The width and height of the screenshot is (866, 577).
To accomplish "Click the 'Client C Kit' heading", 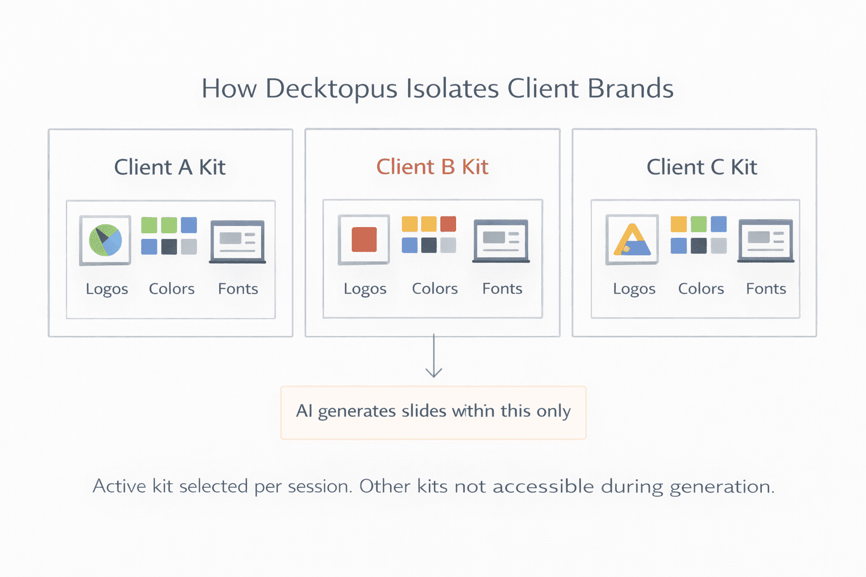I will click(x=701, y=167).
